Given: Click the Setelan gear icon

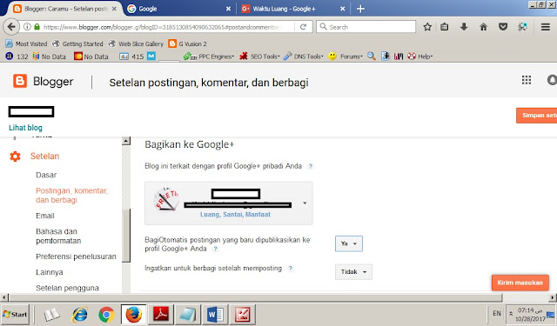Looking at the screenshot, I should point(15,156).
